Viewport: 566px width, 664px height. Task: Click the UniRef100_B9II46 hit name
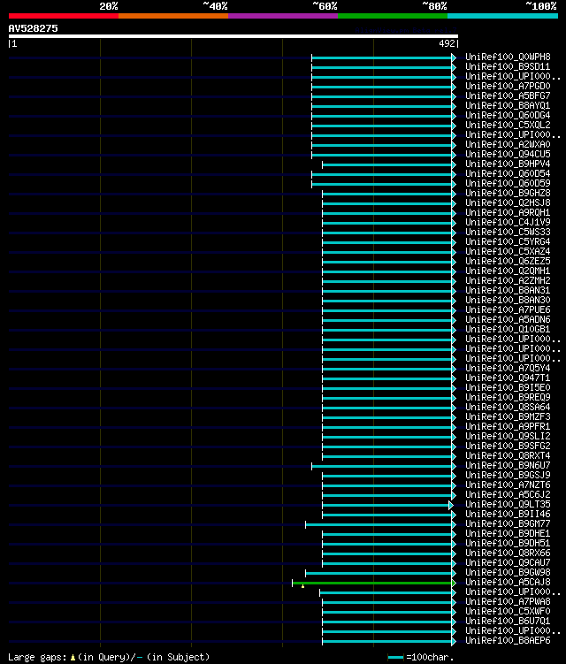[x=508, y=515]
